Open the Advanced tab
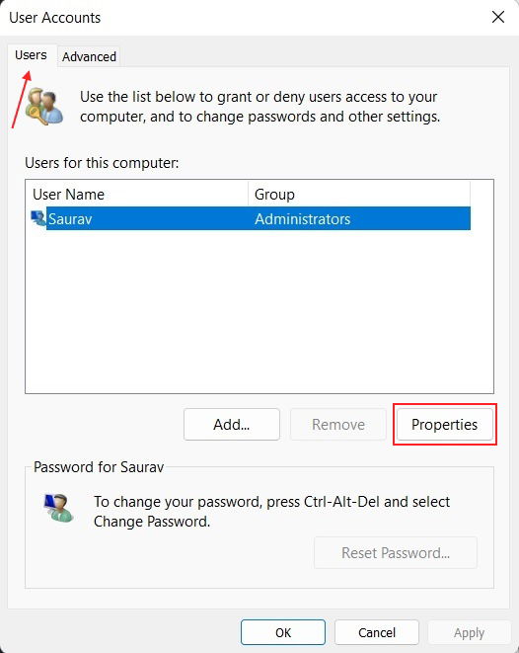The height and width of the screenshot is (653, 519). (x=89, y=56)
